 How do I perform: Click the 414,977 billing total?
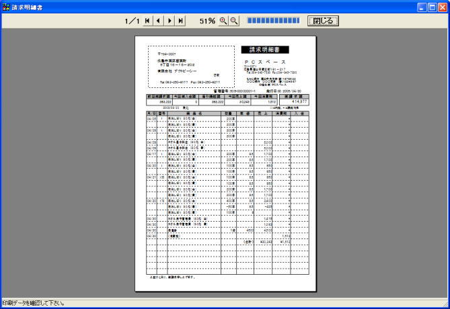pyautogui.click(x=299, y=101)
